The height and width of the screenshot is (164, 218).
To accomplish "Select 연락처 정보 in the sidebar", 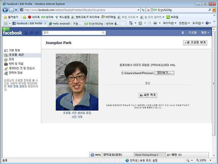I will click(15, 73).
